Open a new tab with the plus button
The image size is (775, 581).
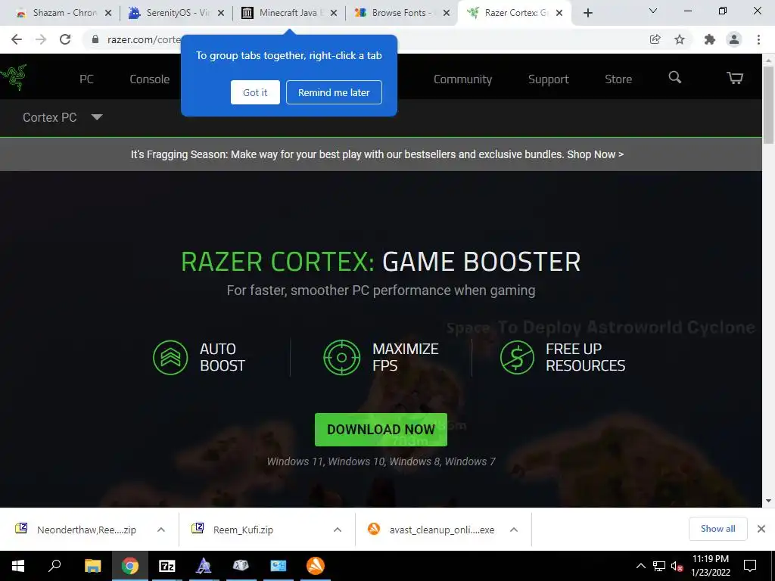pos(587,13)
